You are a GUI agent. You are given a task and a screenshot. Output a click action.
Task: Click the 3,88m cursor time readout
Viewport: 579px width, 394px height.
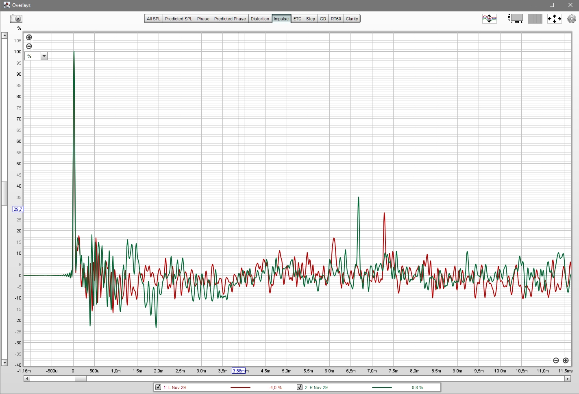pyautogui.click(x=239, y=371)
